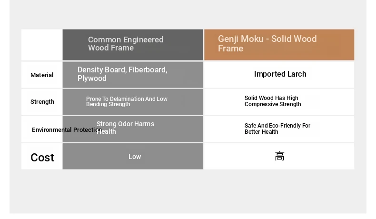Click the word Plywood in material cell

pos(92,79)
